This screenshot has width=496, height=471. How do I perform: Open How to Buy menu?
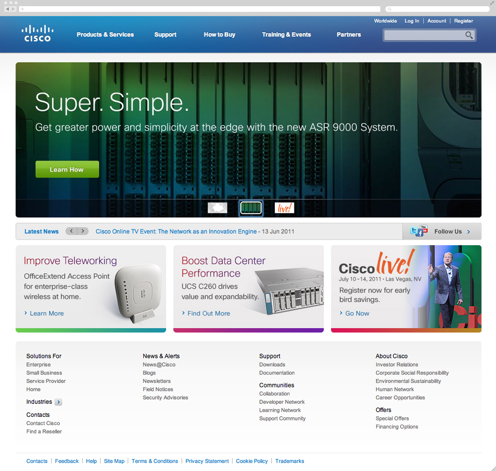coord(220,35)
